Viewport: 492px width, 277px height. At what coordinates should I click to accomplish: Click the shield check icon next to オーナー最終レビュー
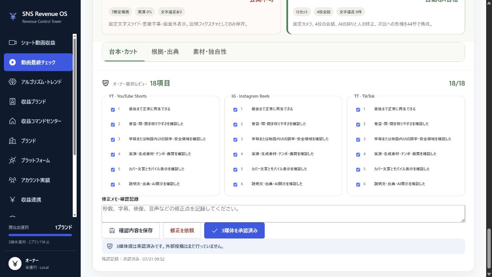[105, 83]
